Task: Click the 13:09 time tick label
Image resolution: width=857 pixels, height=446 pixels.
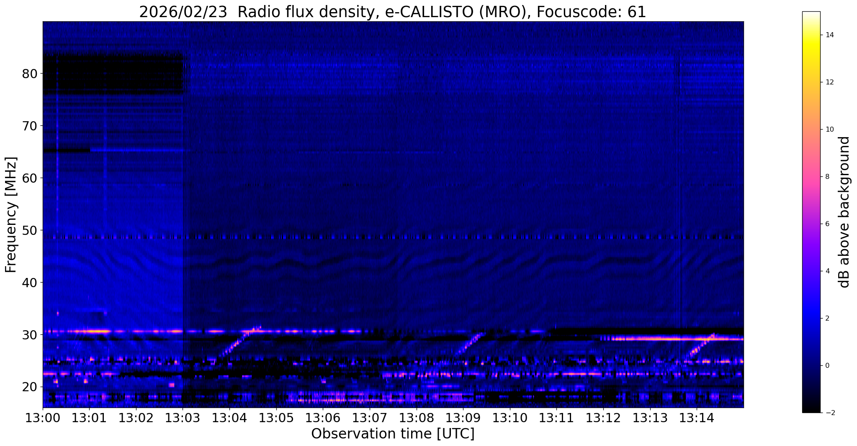Action: click(463, 418)
